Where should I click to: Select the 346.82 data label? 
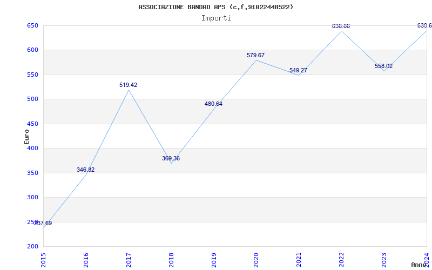pyautogui.click(x=85, y=170)
